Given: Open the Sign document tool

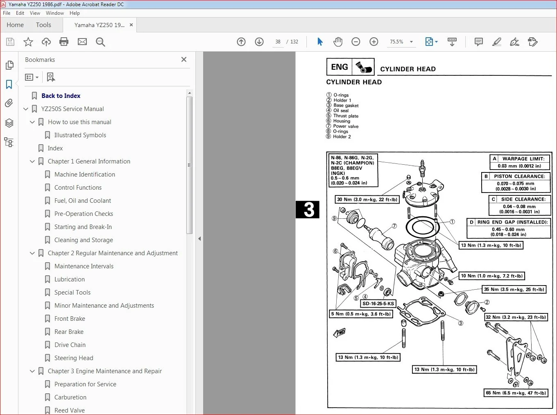Looking at the screenshot, I should tap(514, 42).
